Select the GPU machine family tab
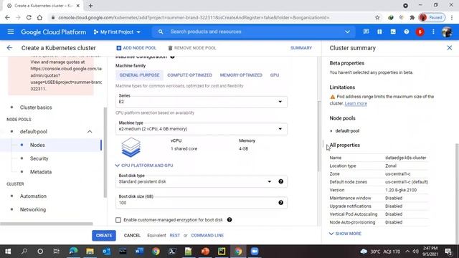The image size is (459, 258). pyautogui.click(x=275, y=75)
